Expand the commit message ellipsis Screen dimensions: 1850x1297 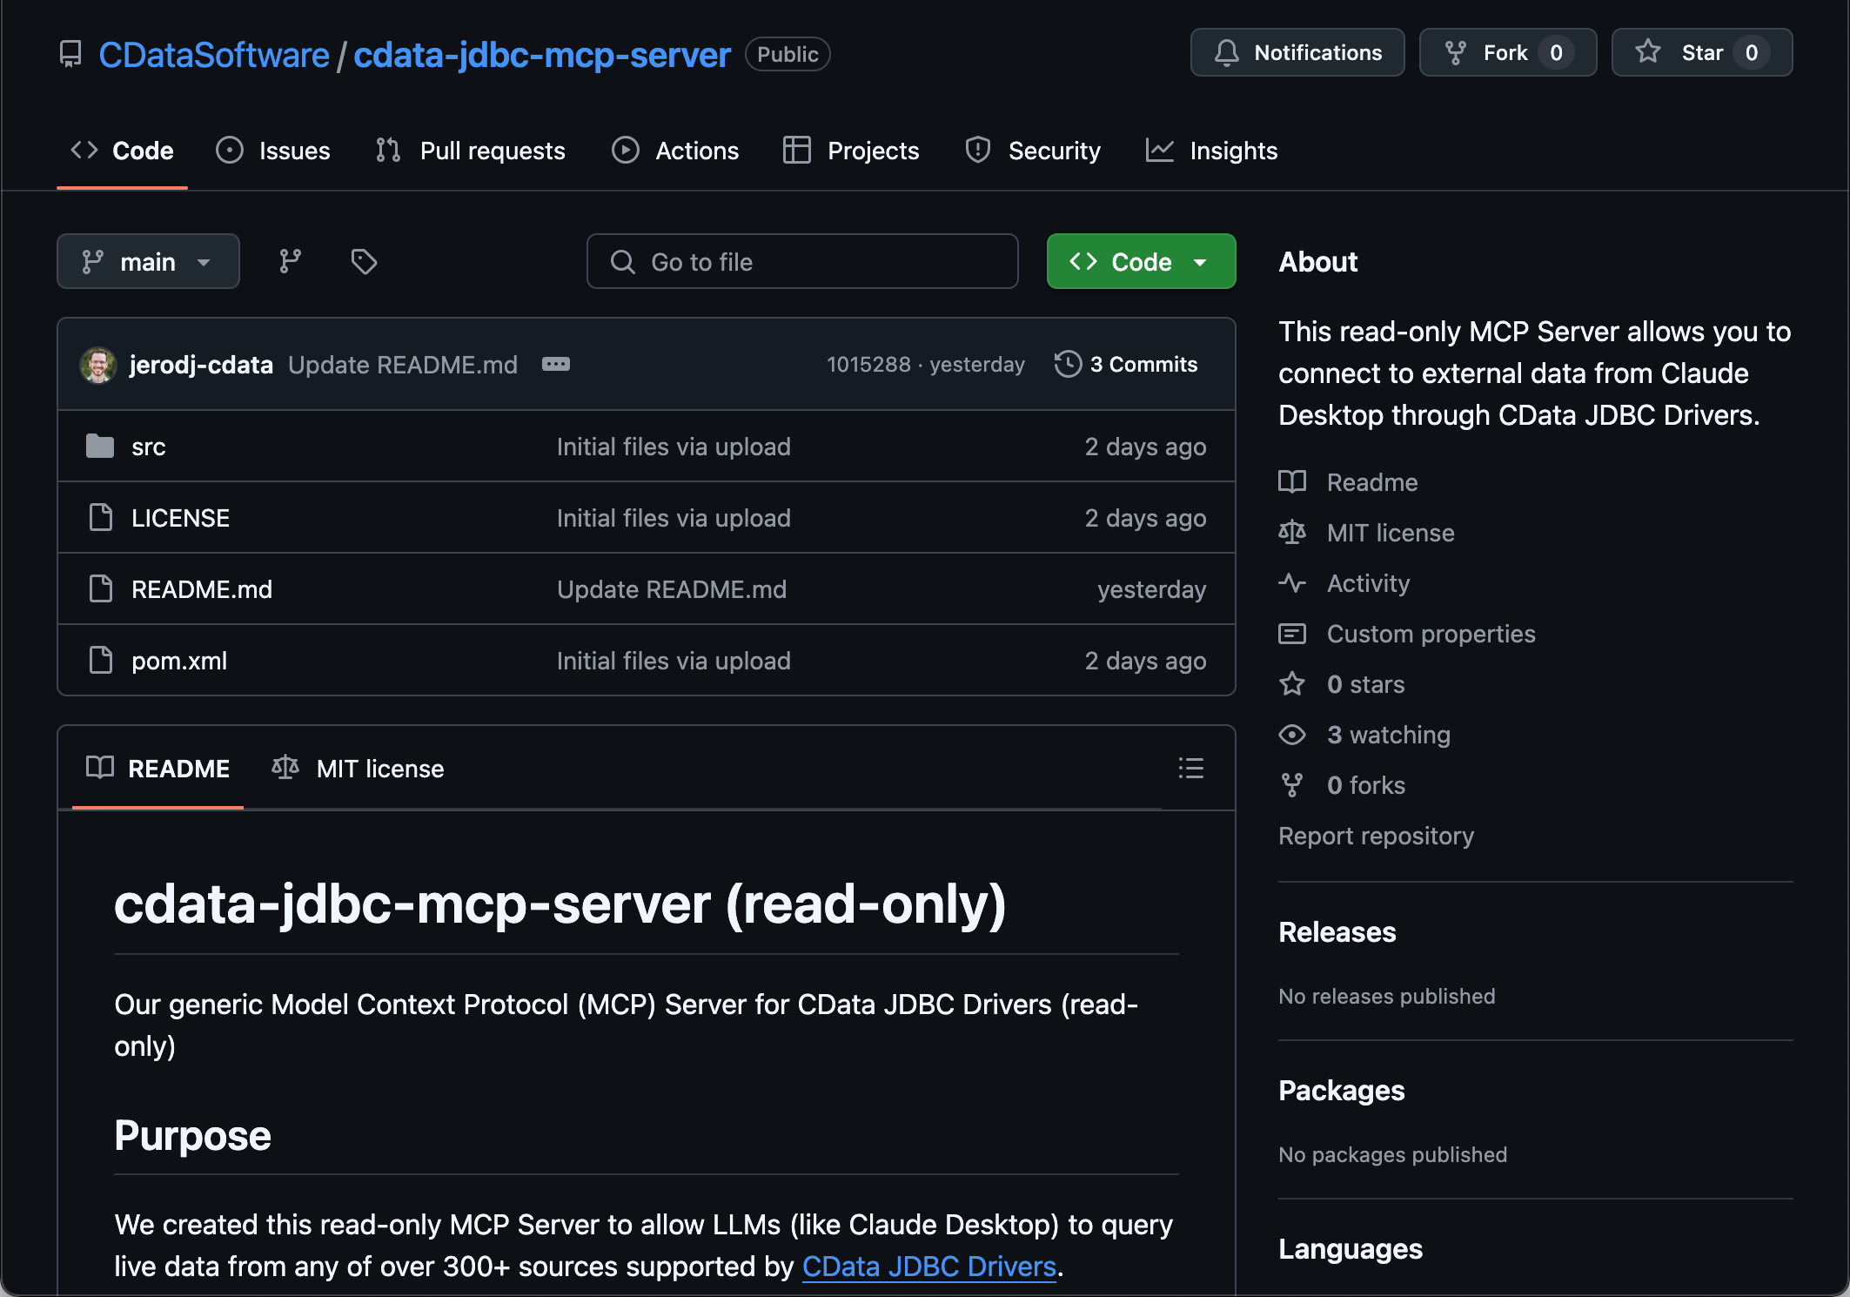556,364
